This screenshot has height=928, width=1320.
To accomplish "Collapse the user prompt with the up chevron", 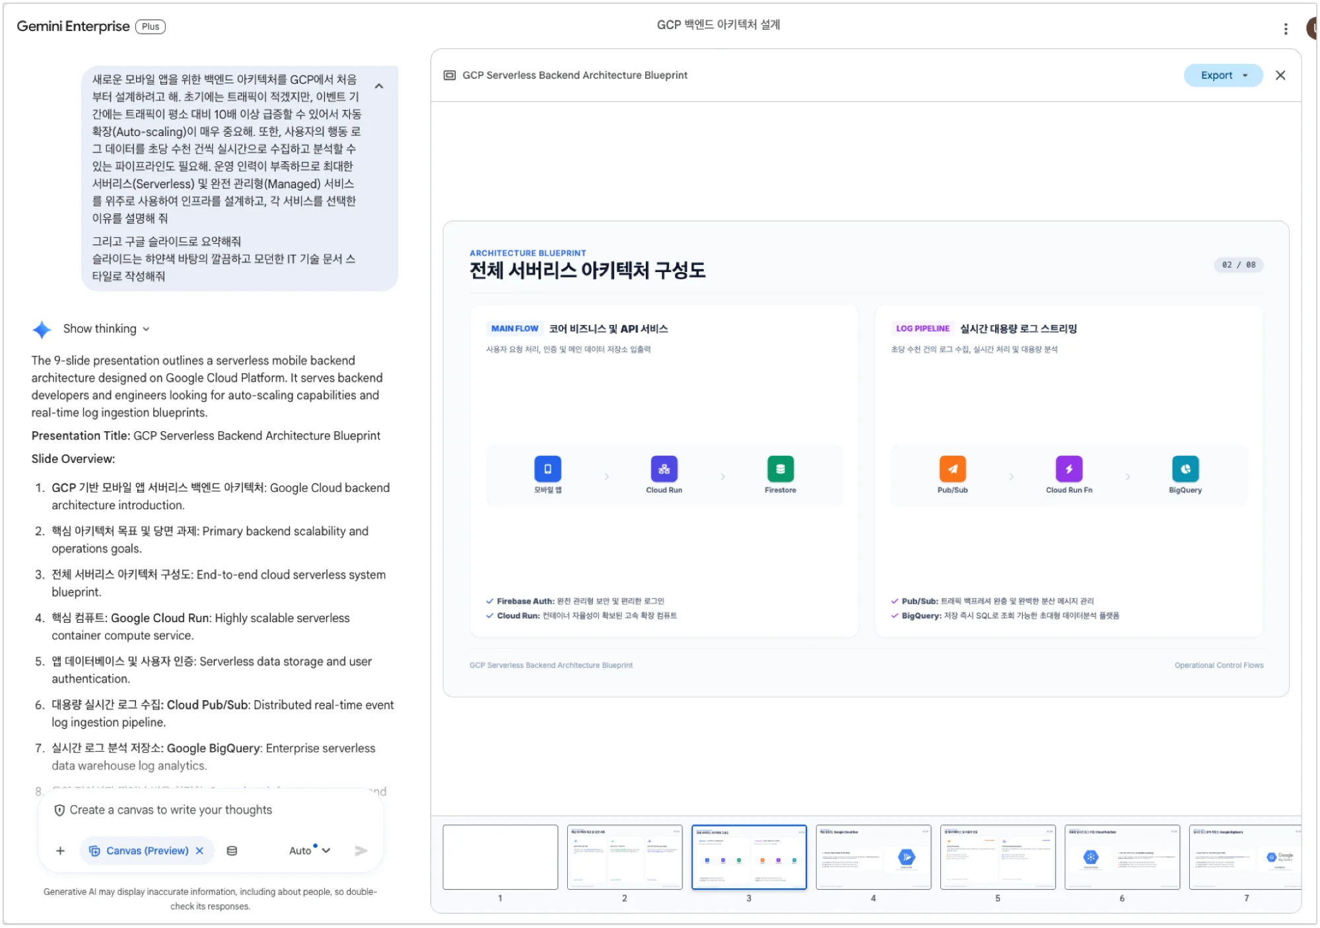I will pyautogui.click(x=379, y=86).
